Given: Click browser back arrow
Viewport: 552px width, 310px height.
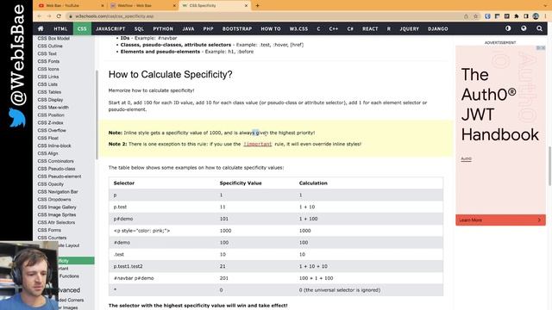Looking at the screenshot, I should click(40, 16).
